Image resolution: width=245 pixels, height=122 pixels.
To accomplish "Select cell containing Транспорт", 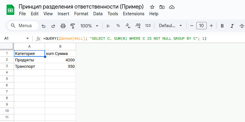I will click(29, 66).
